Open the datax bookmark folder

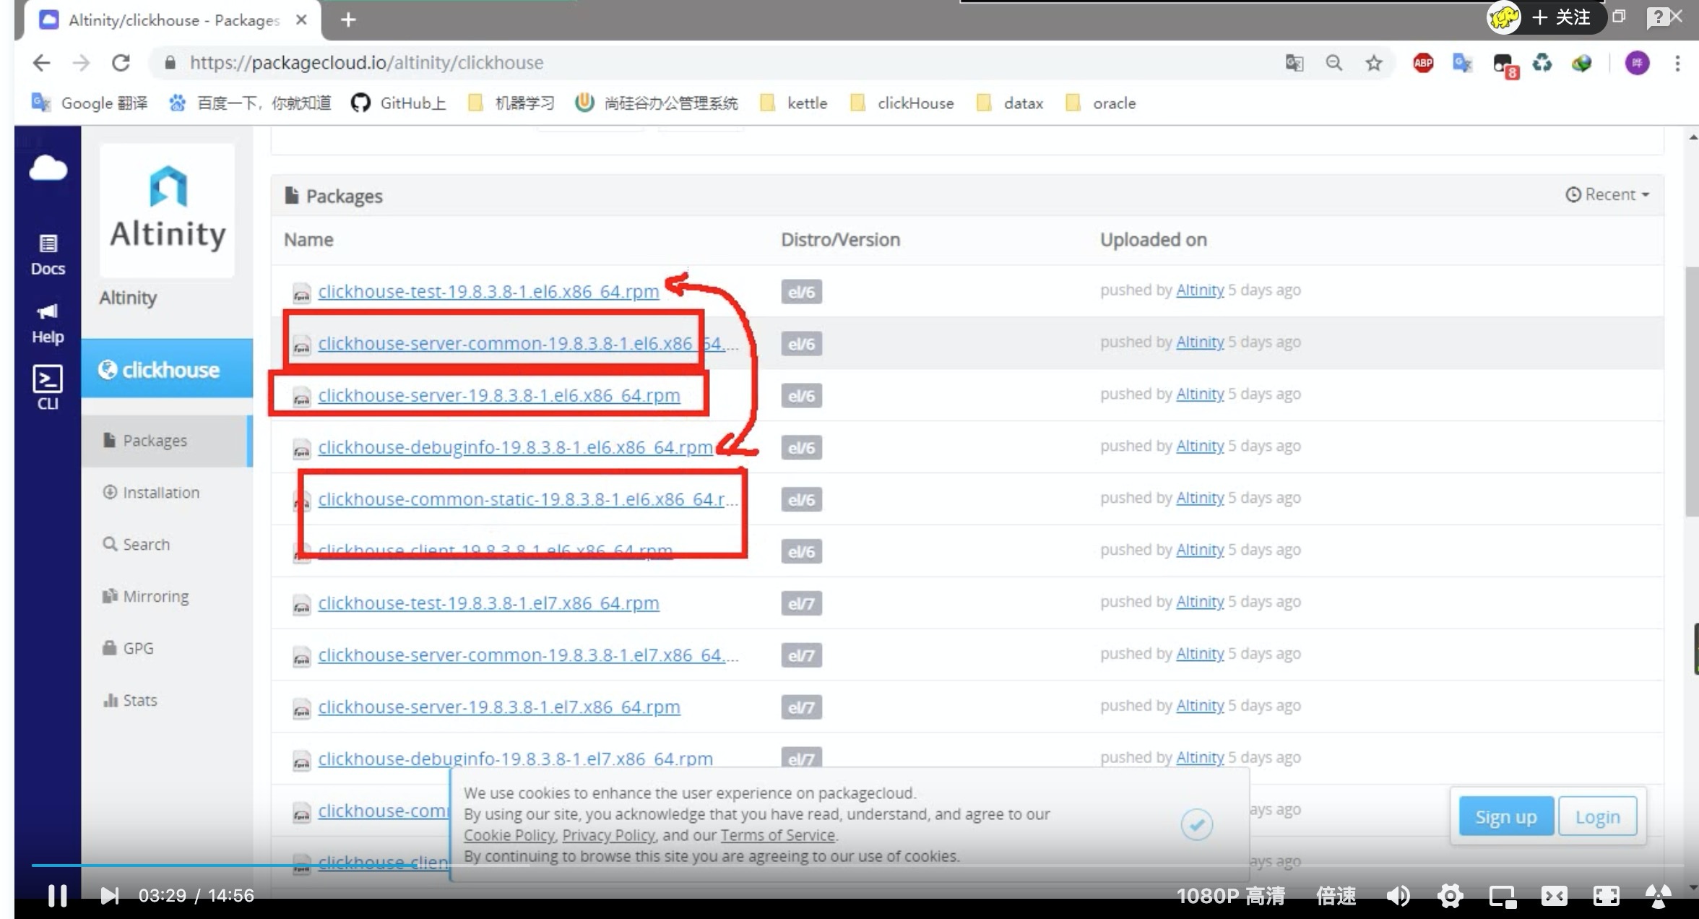tap(1009, 103)
